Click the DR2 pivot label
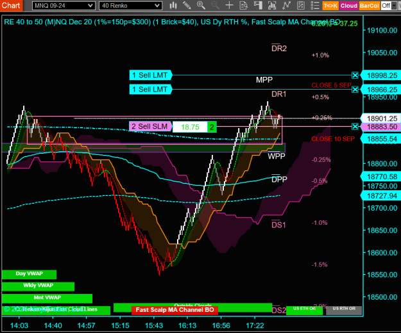Screen dimensions: 401x333 click(279, 48)
